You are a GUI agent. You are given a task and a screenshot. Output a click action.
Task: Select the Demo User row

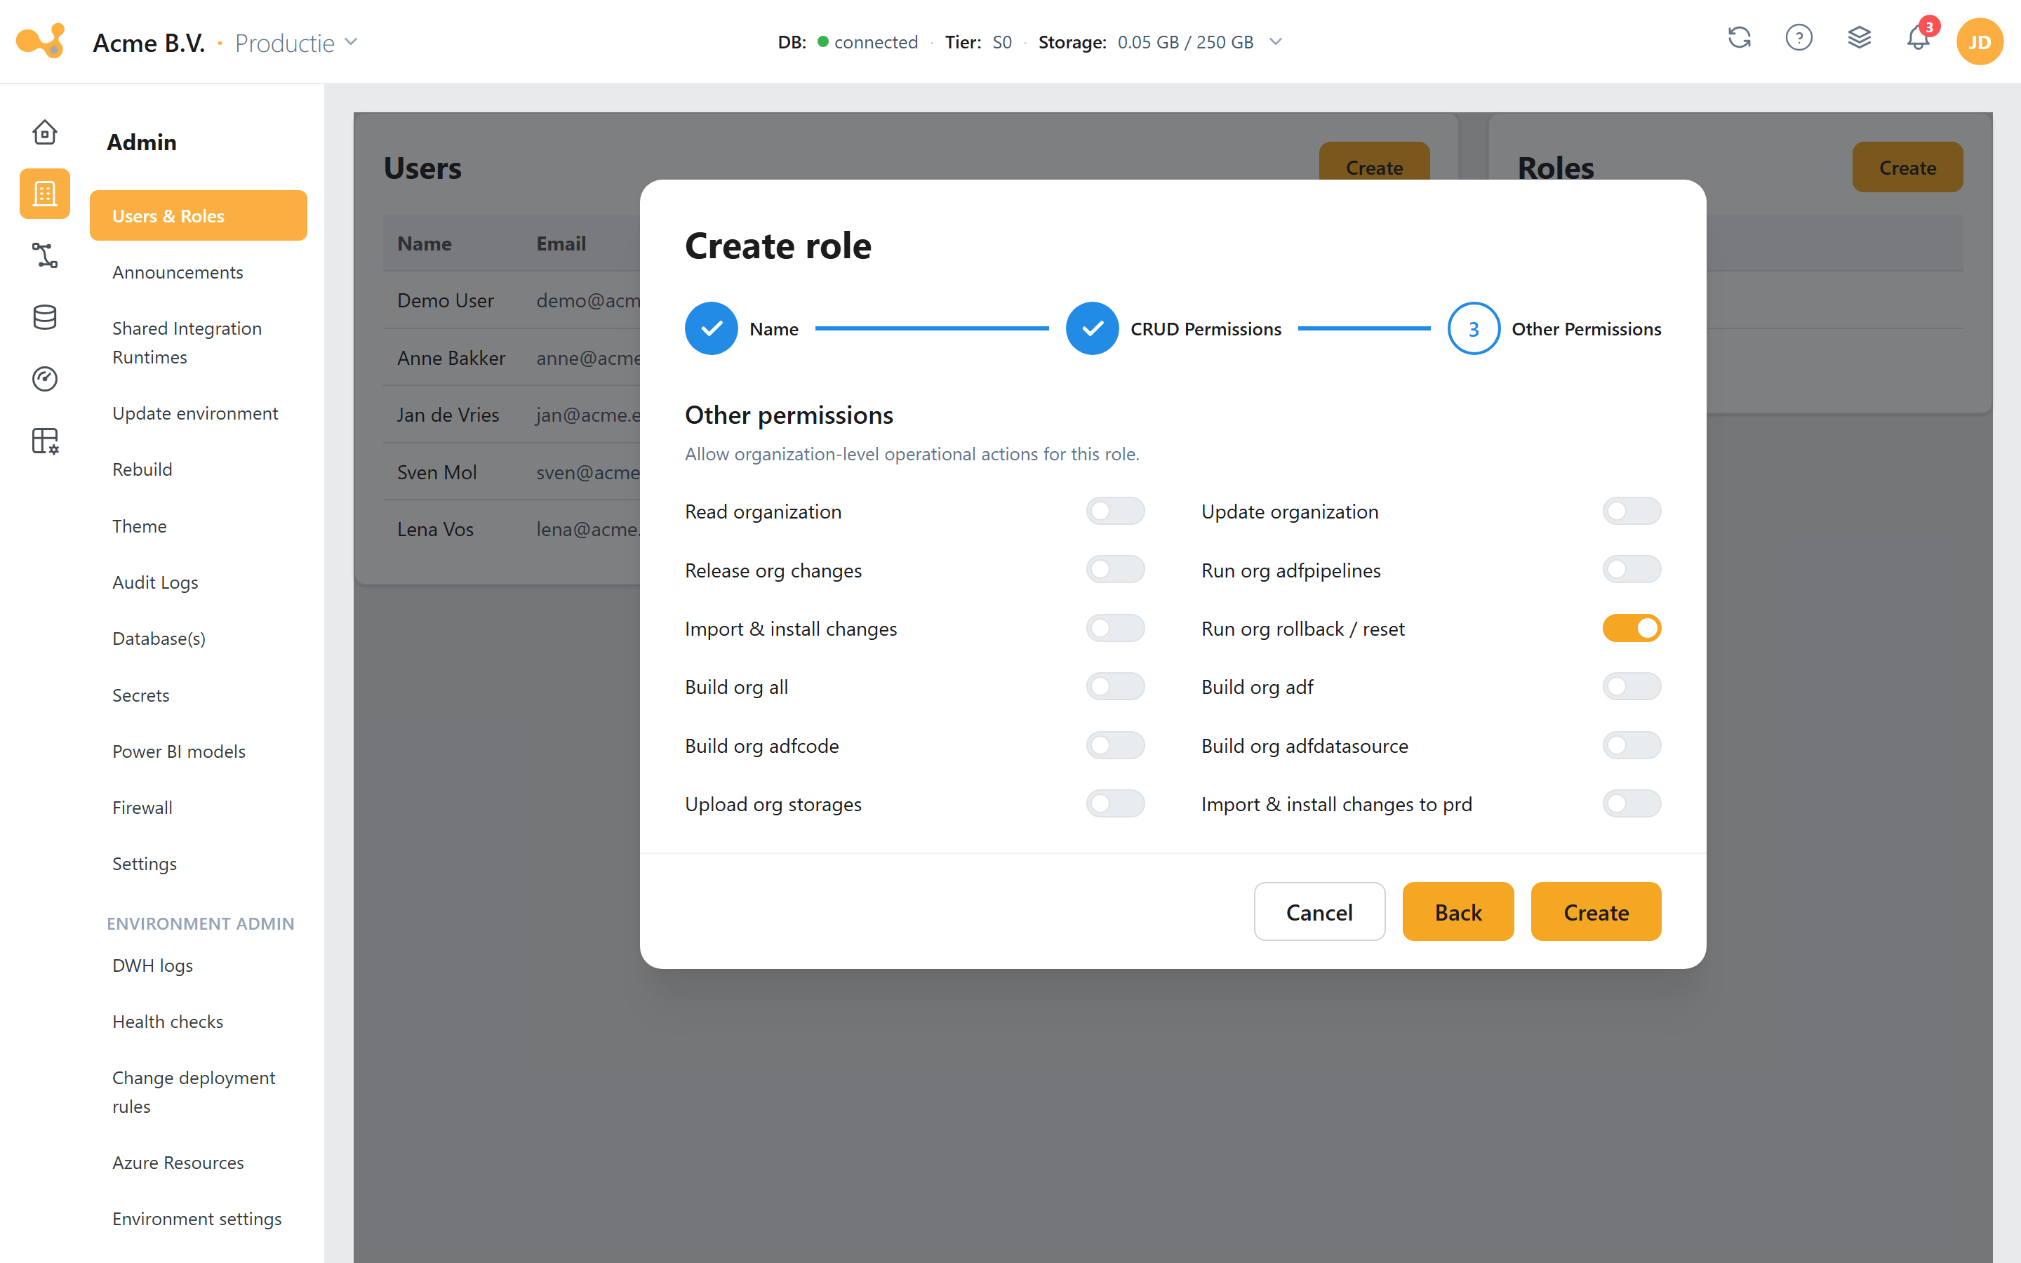512,301
